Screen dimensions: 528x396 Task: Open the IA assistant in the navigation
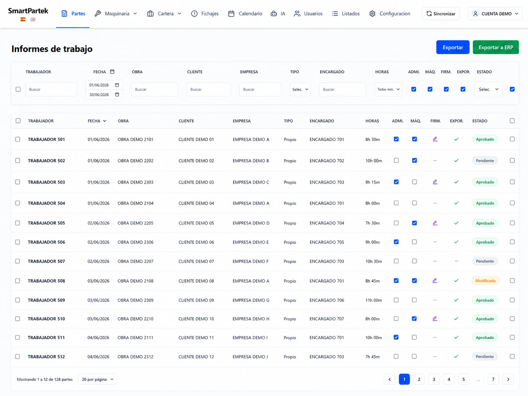click(x=278, y=13)
